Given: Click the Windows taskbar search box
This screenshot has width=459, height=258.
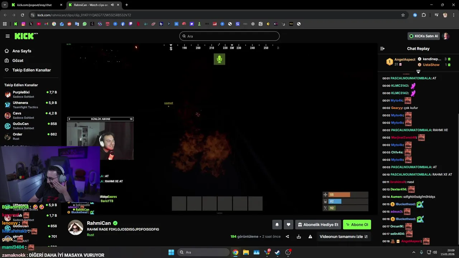Looking at the screenshot, I should click(x=203, y=252).
